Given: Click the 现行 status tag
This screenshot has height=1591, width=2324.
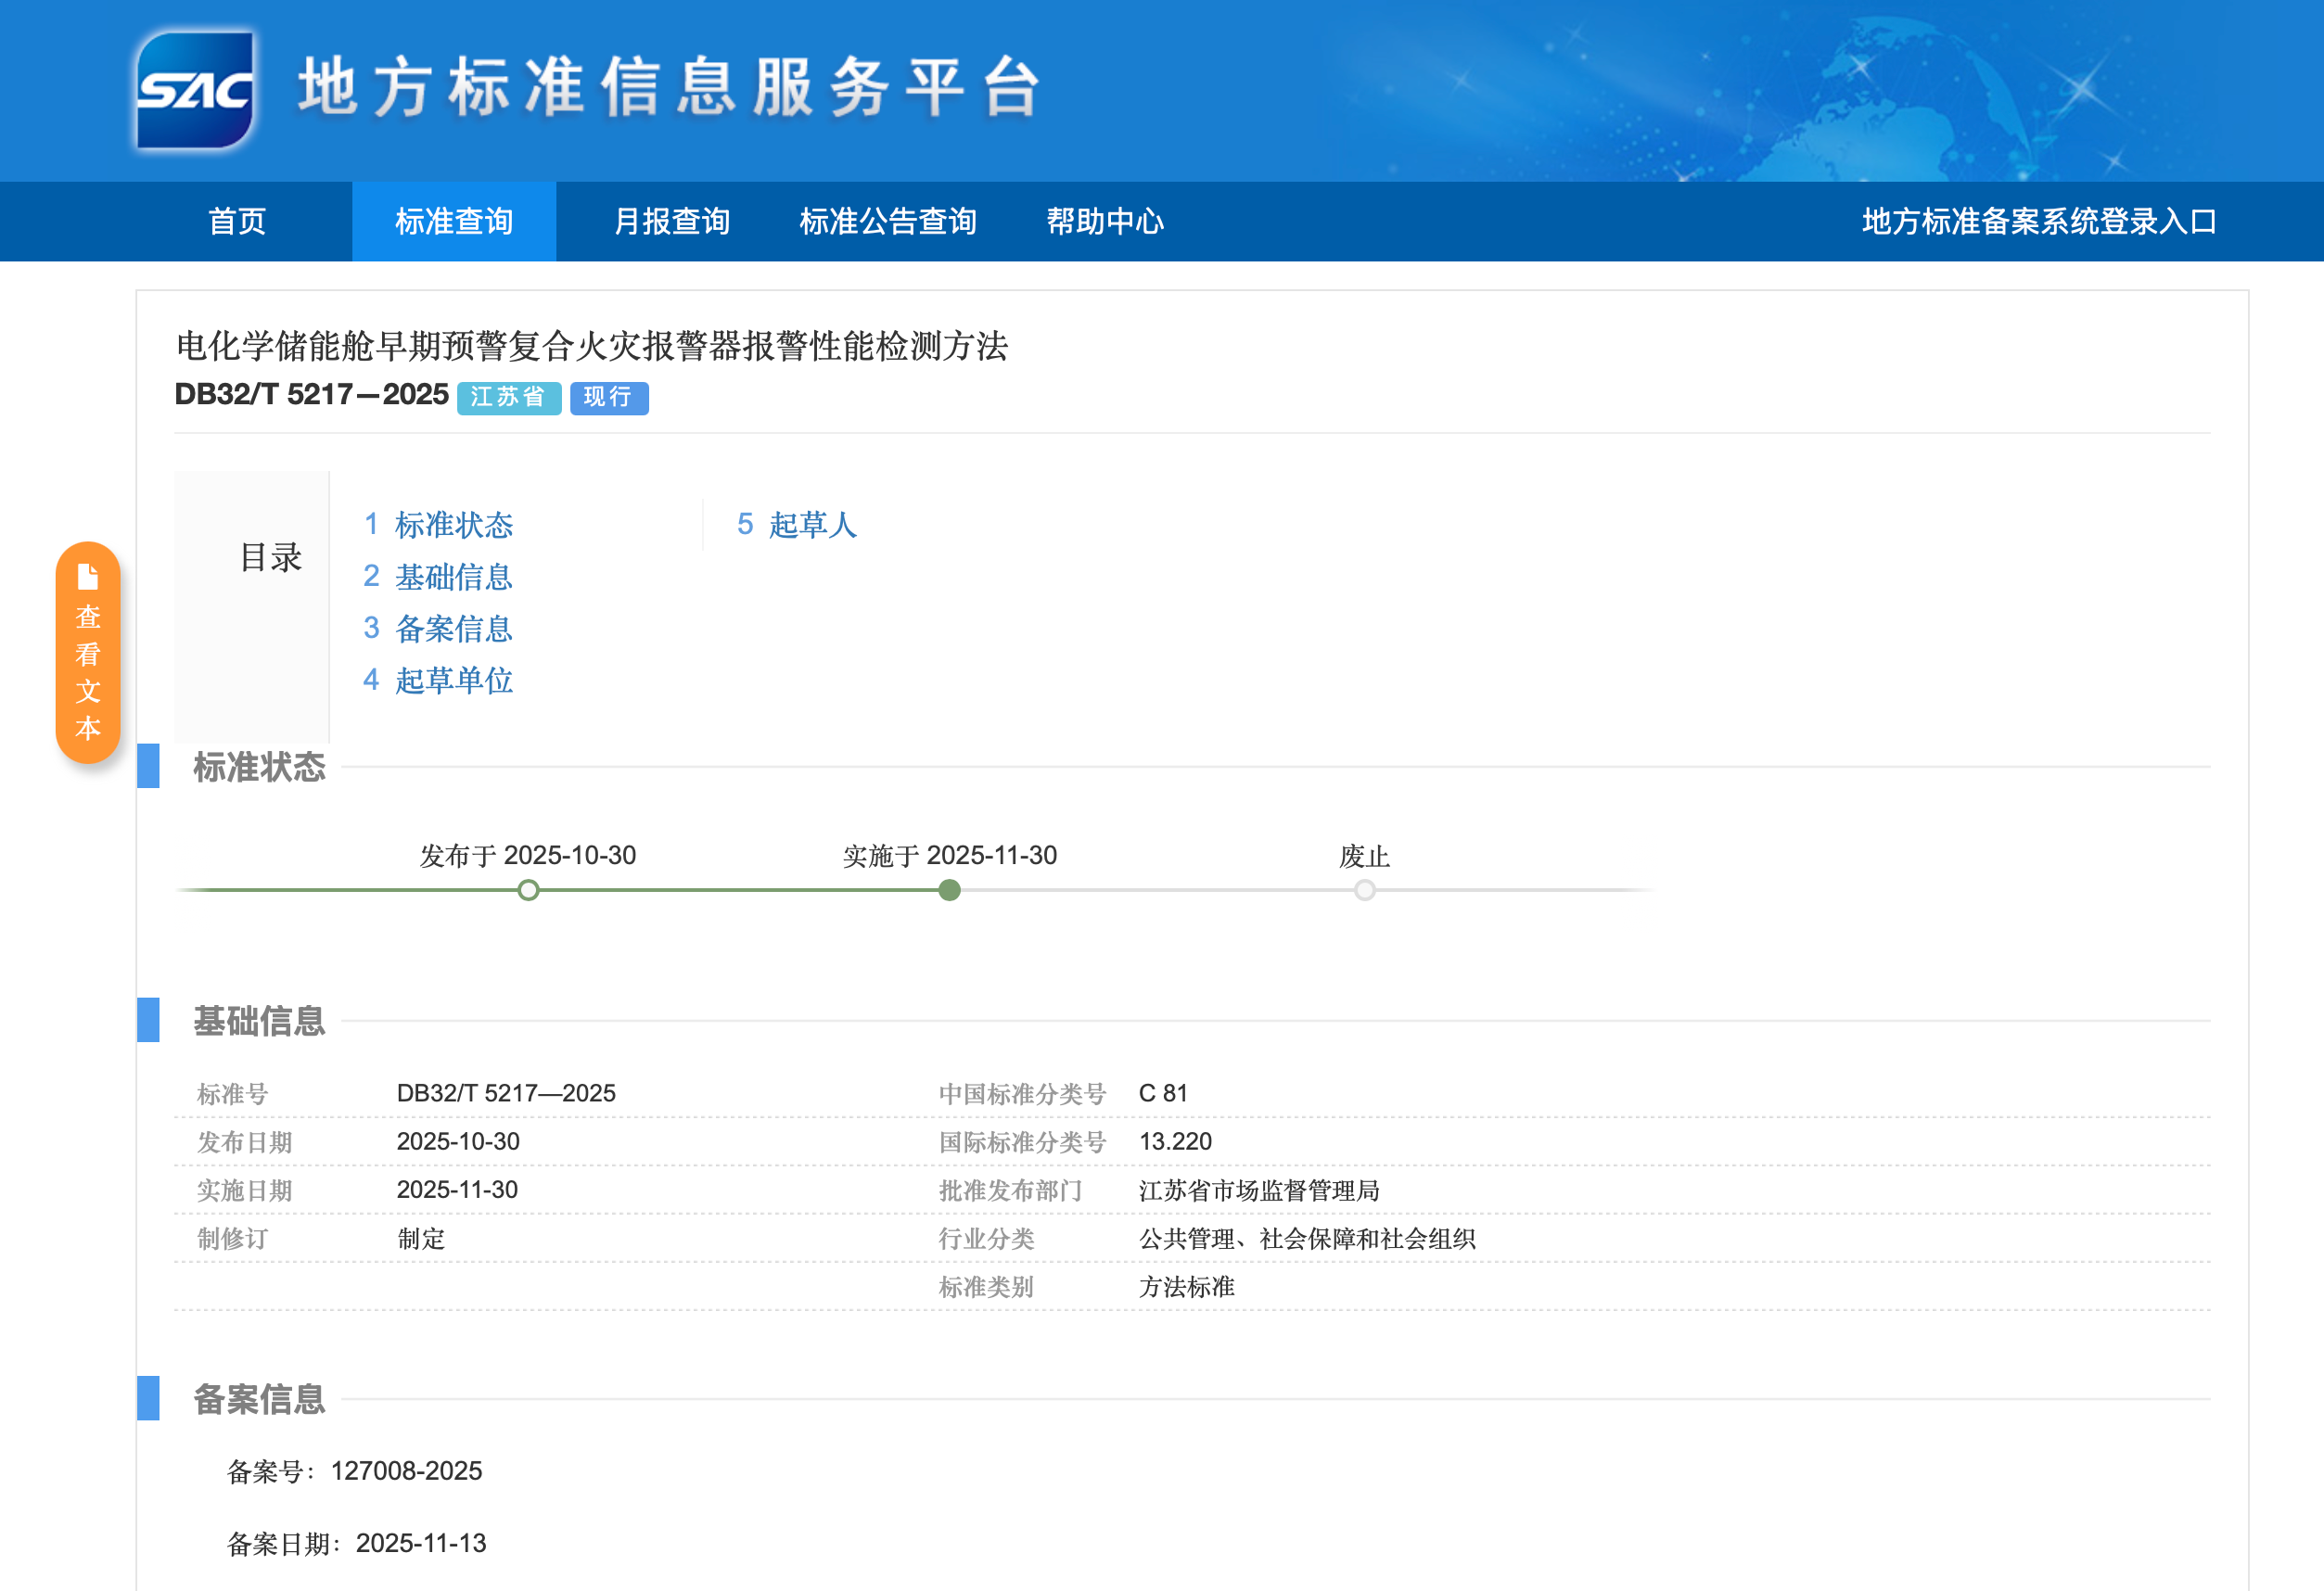Looking at the screenshot, I should (x=609, y=398).
